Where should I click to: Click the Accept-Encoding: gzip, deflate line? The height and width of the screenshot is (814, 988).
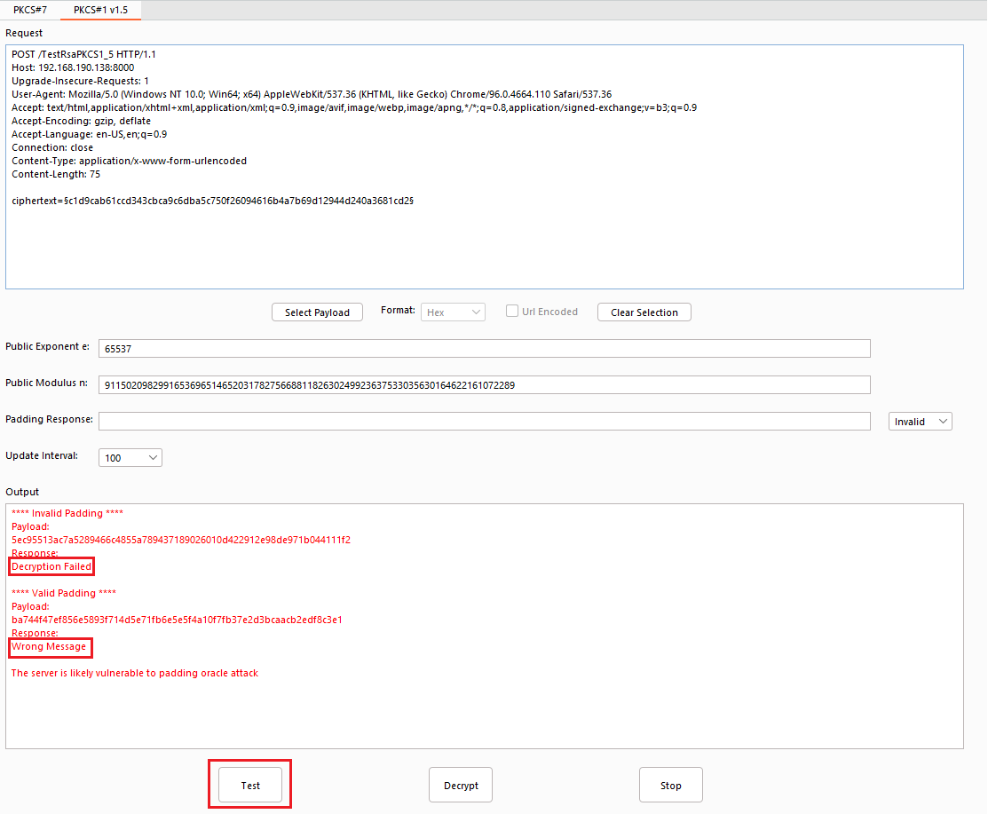82,121
